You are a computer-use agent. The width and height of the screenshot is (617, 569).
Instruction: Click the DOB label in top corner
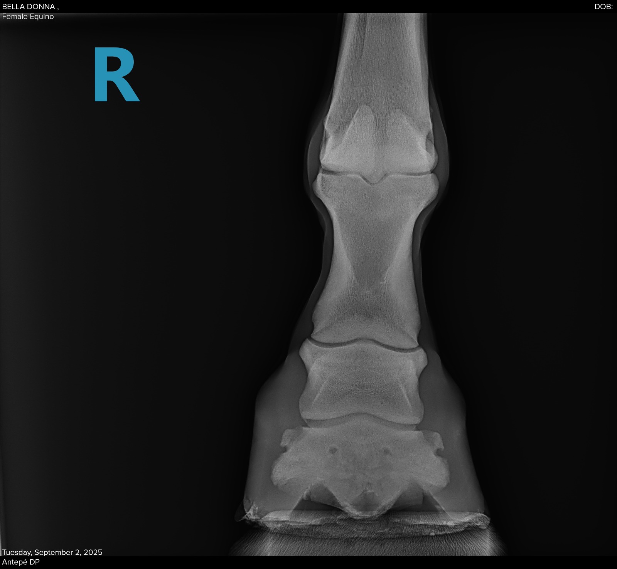click(x=603, y=7)
